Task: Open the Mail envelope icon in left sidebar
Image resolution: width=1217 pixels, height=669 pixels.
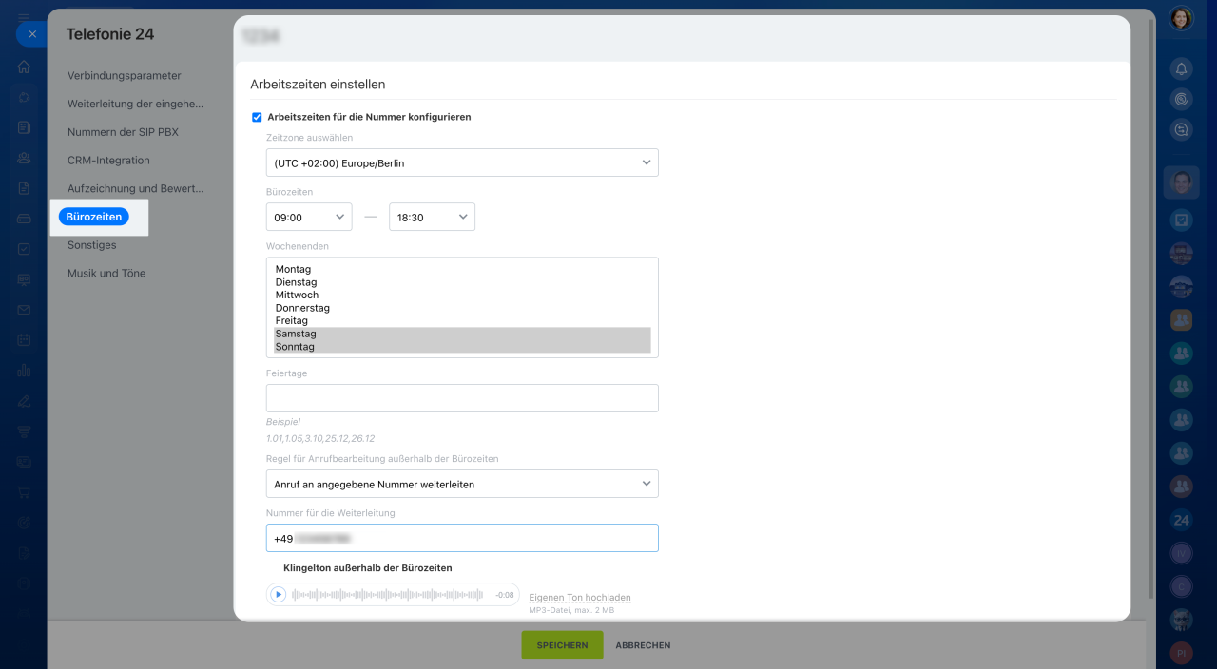Action: coord(25,310)
